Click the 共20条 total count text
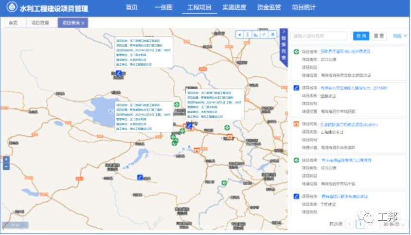Image resolution: width=411 pixels, height=235 pixels. (336, 224)
